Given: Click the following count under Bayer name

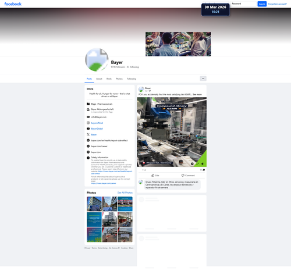Looking at the screenshot, I should (x=133, y=67).
